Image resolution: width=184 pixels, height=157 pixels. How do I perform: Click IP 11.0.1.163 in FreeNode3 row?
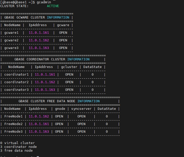pyautogui.click(x=39, y=132)
